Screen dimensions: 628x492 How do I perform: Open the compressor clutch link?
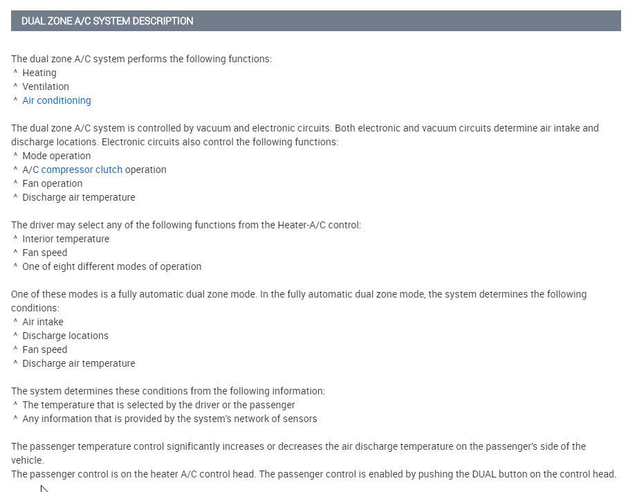point(82,170)
